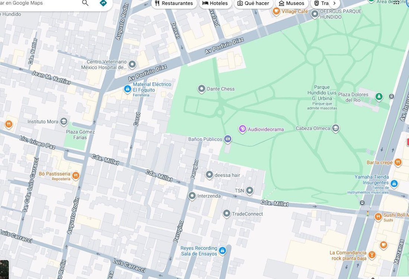Image resolution: width=409 pixels, height=279 pixels.
Task: Filter map by Hoteles
Action: click(x=215, y=3)
